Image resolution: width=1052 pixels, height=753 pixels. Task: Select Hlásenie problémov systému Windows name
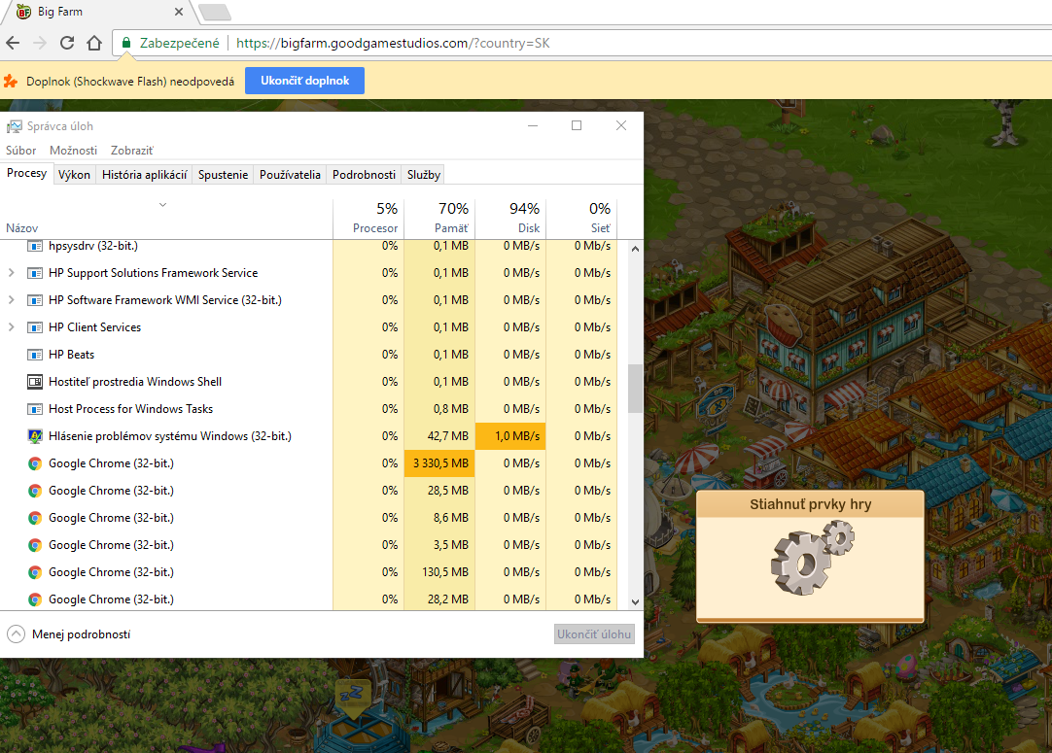click(170, 436)
